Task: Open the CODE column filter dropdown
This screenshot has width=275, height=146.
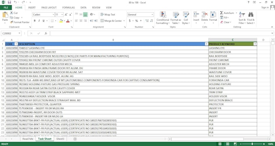Action: point(16,44)
